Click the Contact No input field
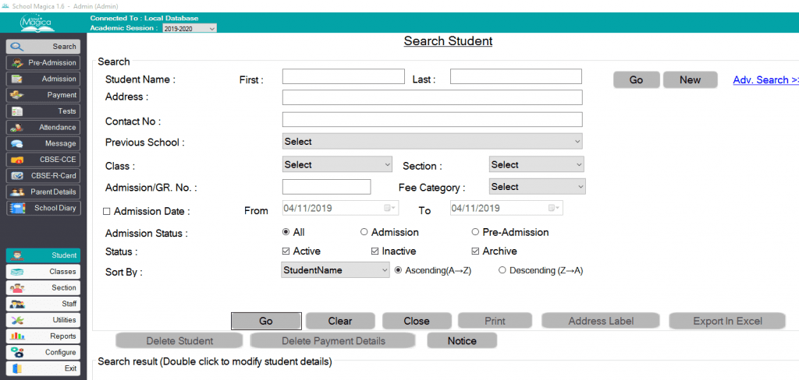 click(432, 120)
